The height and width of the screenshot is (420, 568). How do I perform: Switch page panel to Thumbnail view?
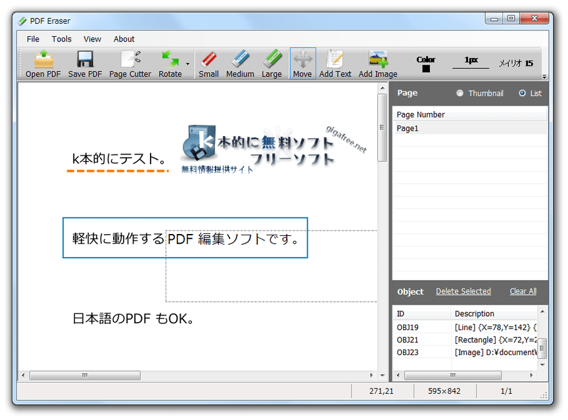(x=460, y=93)
